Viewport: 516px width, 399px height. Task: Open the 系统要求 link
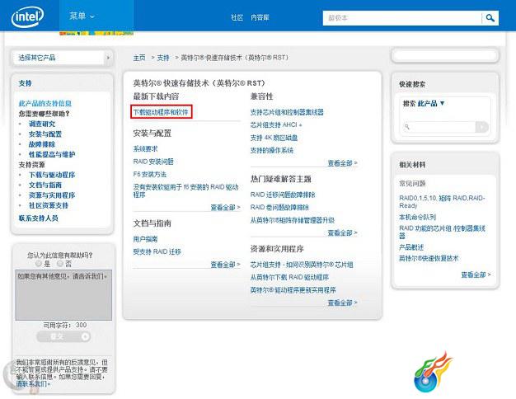coord(145,149)
